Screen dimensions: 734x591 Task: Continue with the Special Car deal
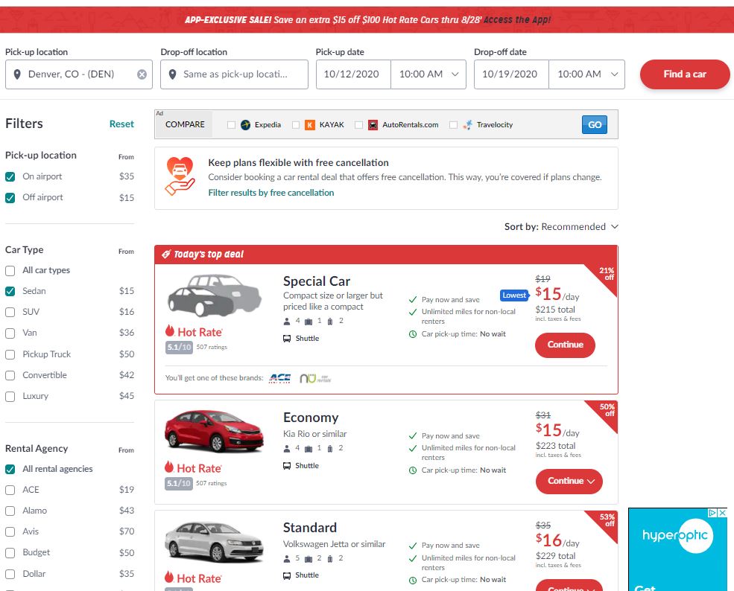click(x=565, y=345)
